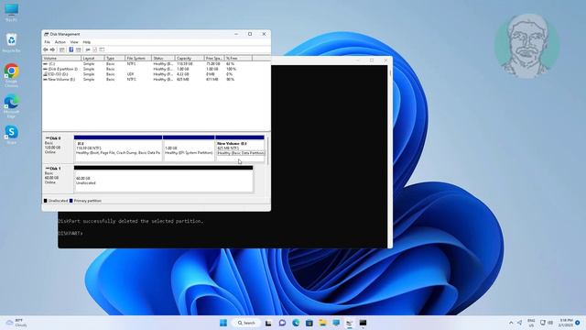The image size is (586, 330).
Task: Click the Forward arrow in Disk Management toolbar
Action: click(52, 49)
